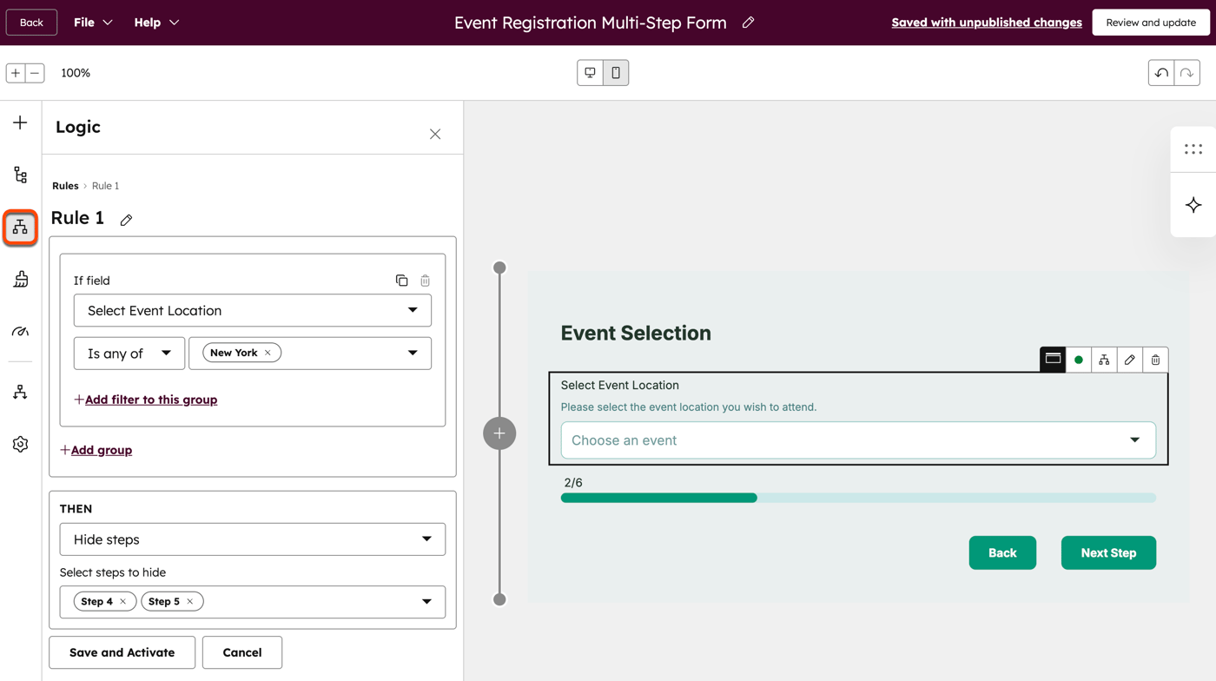This screenshot has width=1216, height=681.
Task: Open the 'Hide steps' action dropdown
Action: 252,539
